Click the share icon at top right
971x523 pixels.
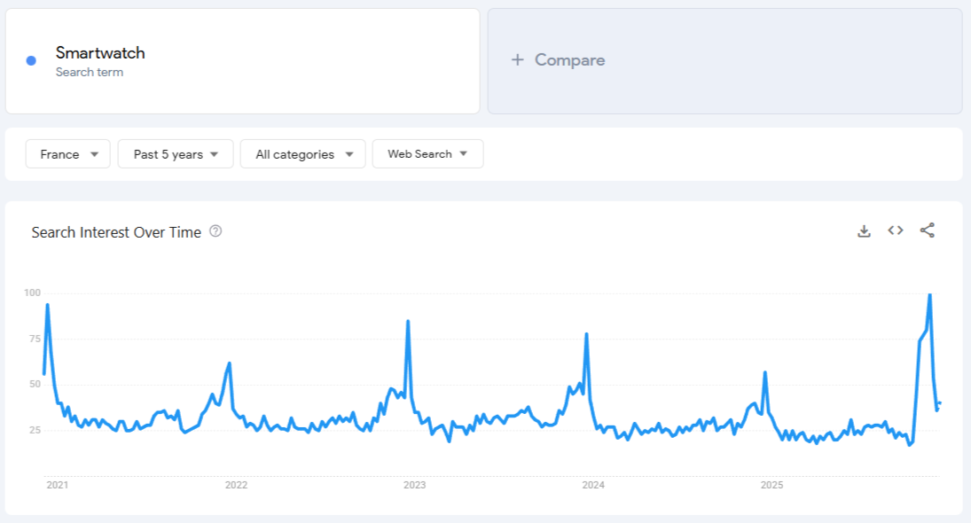pos(926,230)
